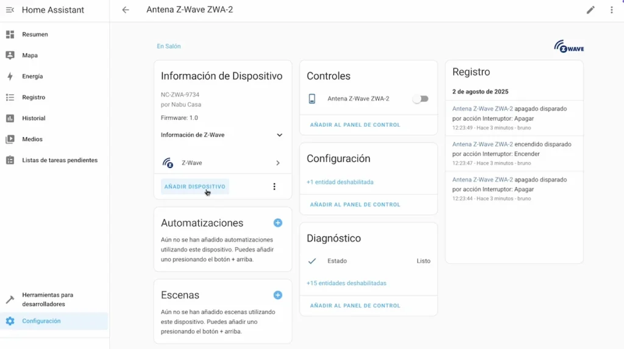Open 12:23:47 log entry device link

(483, 144)
